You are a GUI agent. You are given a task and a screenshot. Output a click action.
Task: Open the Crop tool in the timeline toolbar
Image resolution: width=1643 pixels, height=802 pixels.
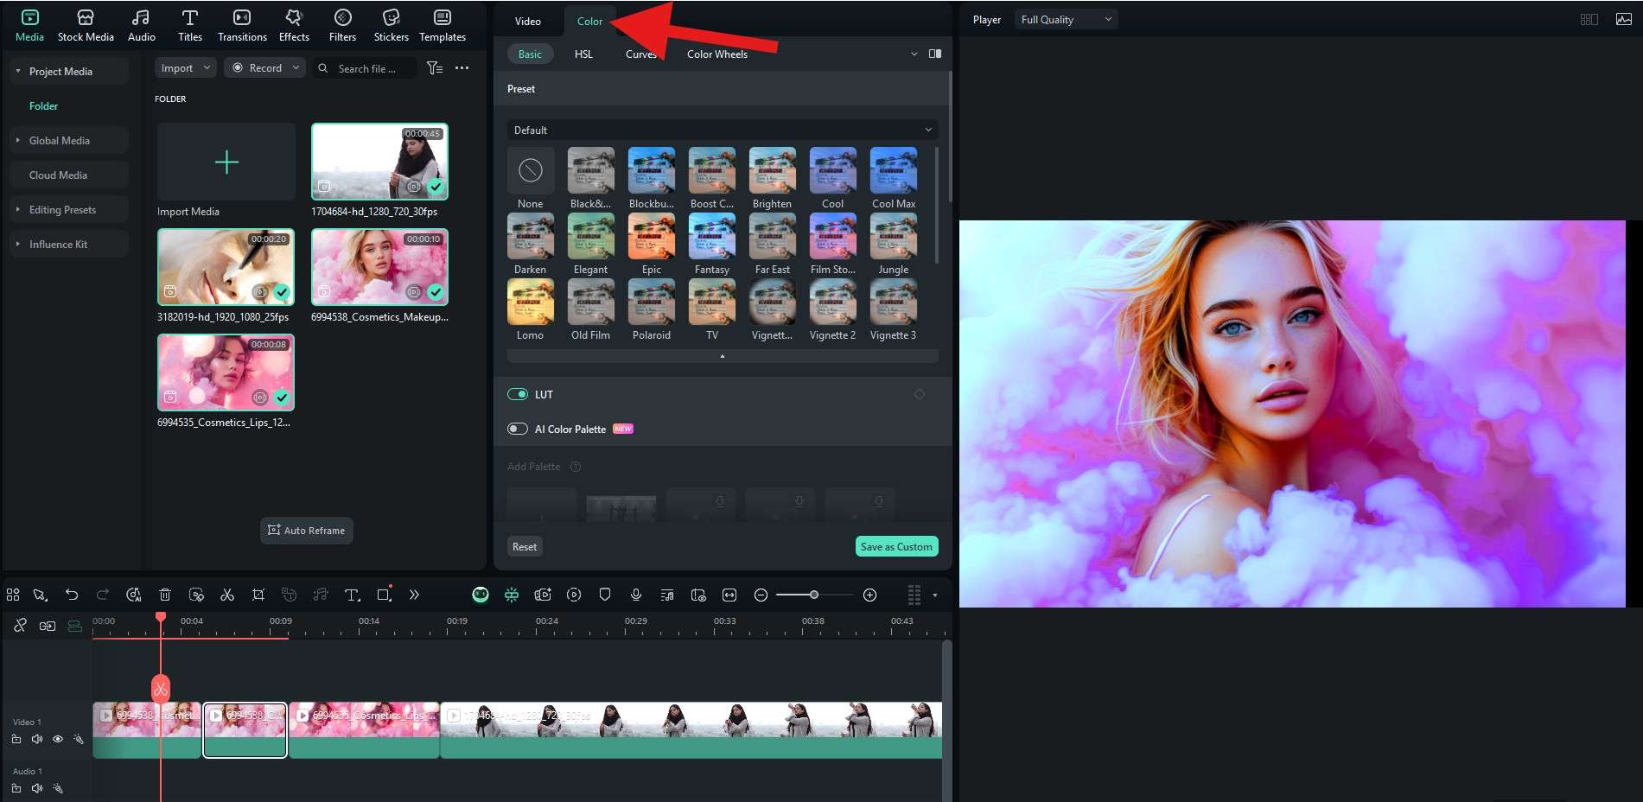[258, 595]
